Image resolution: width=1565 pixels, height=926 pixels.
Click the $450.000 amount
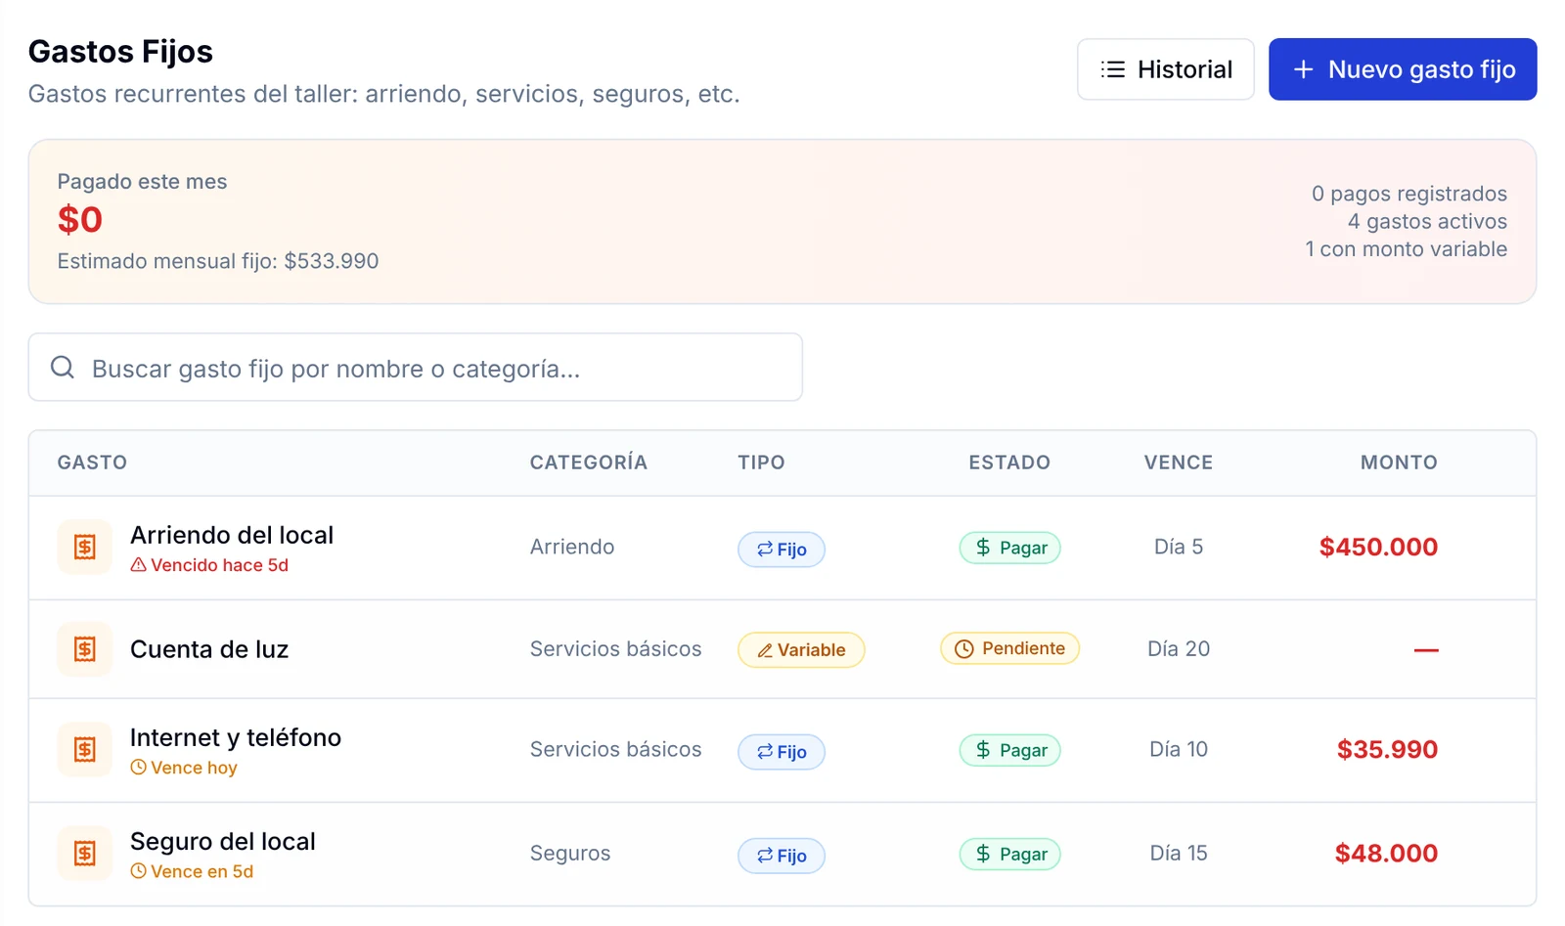pyautogui.click(x=1378, y=547)
